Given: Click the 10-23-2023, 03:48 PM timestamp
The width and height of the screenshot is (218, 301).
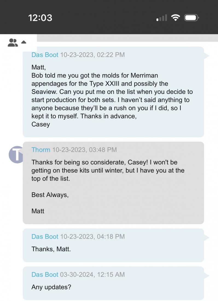Looking at the screenshot, I should point(84,150).
